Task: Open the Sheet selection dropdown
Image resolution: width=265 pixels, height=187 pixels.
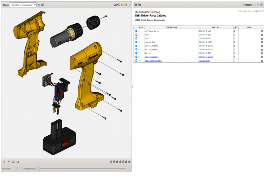Action: 23,5
